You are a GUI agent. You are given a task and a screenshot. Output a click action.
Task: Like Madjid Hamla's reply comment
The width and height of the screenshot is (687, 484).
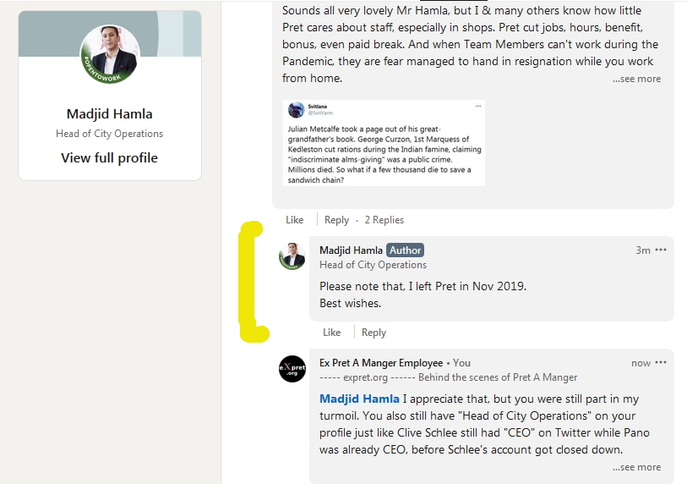point(331,333)
